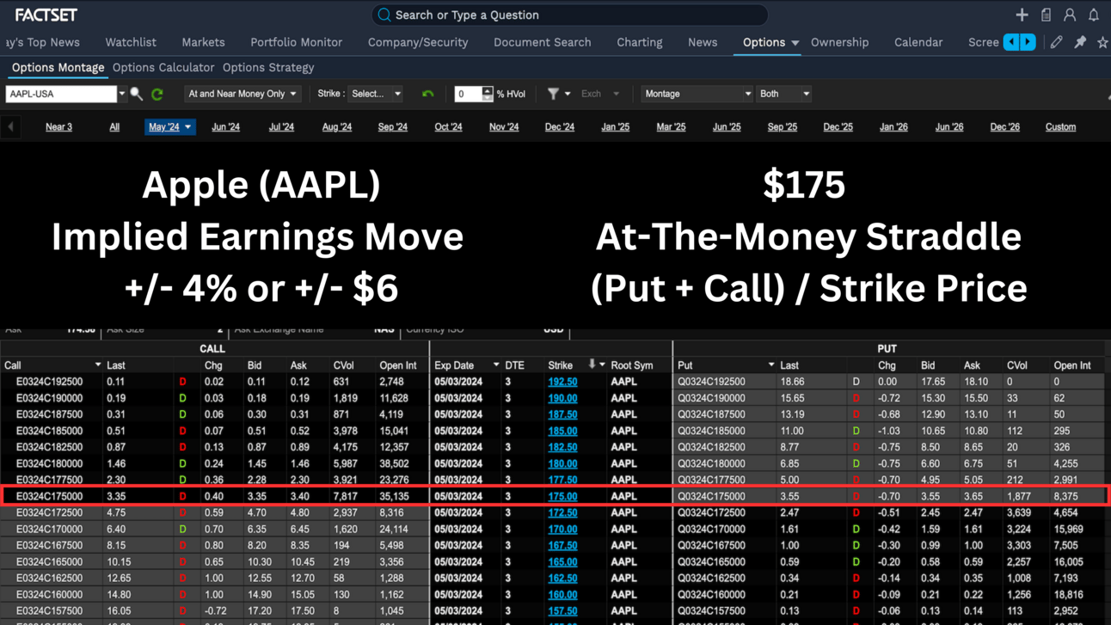1111x625 pixels.
Task: Open the user profile icon
Action: pos(1070,15)
